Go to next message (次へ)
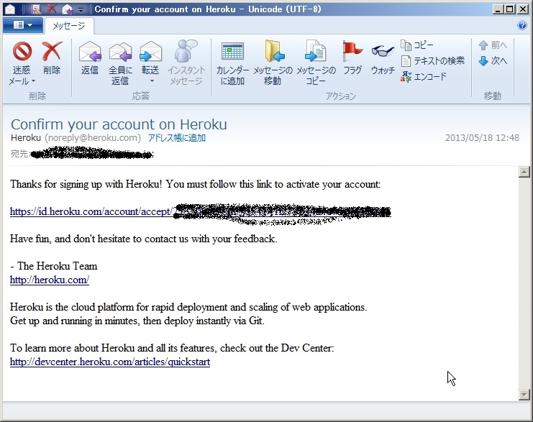 coord(493,61)
